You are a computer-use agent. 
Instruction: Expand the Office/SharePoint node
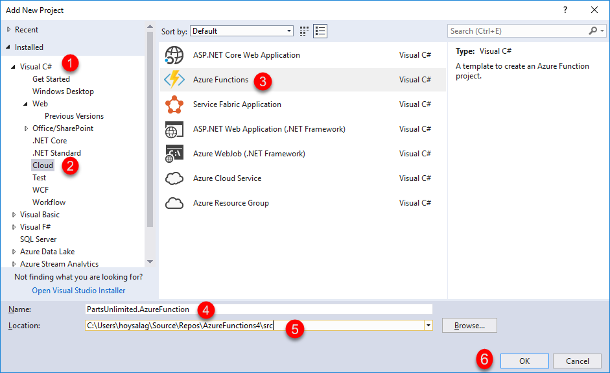coord(26,128)
